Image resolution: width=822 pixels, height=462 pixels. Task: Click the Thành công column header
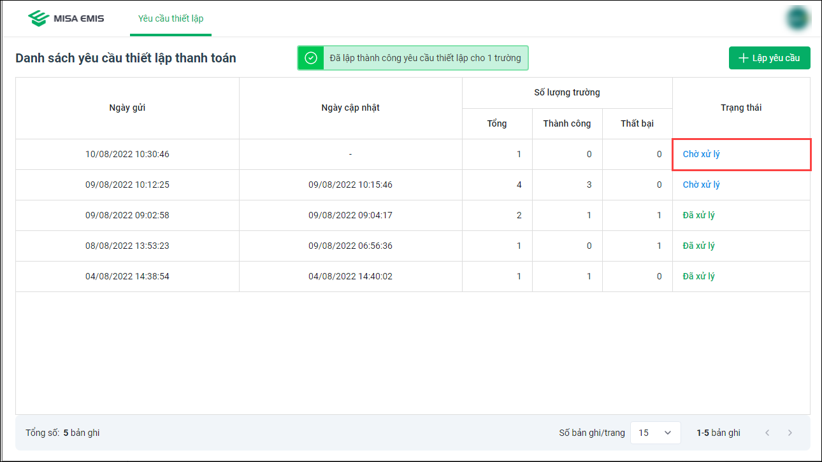pos(567,123)
